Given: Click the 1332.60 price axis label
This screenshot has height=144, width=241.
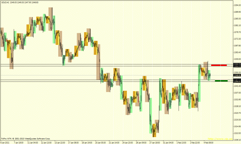Looking at the screenshot, I should point(238,100).
